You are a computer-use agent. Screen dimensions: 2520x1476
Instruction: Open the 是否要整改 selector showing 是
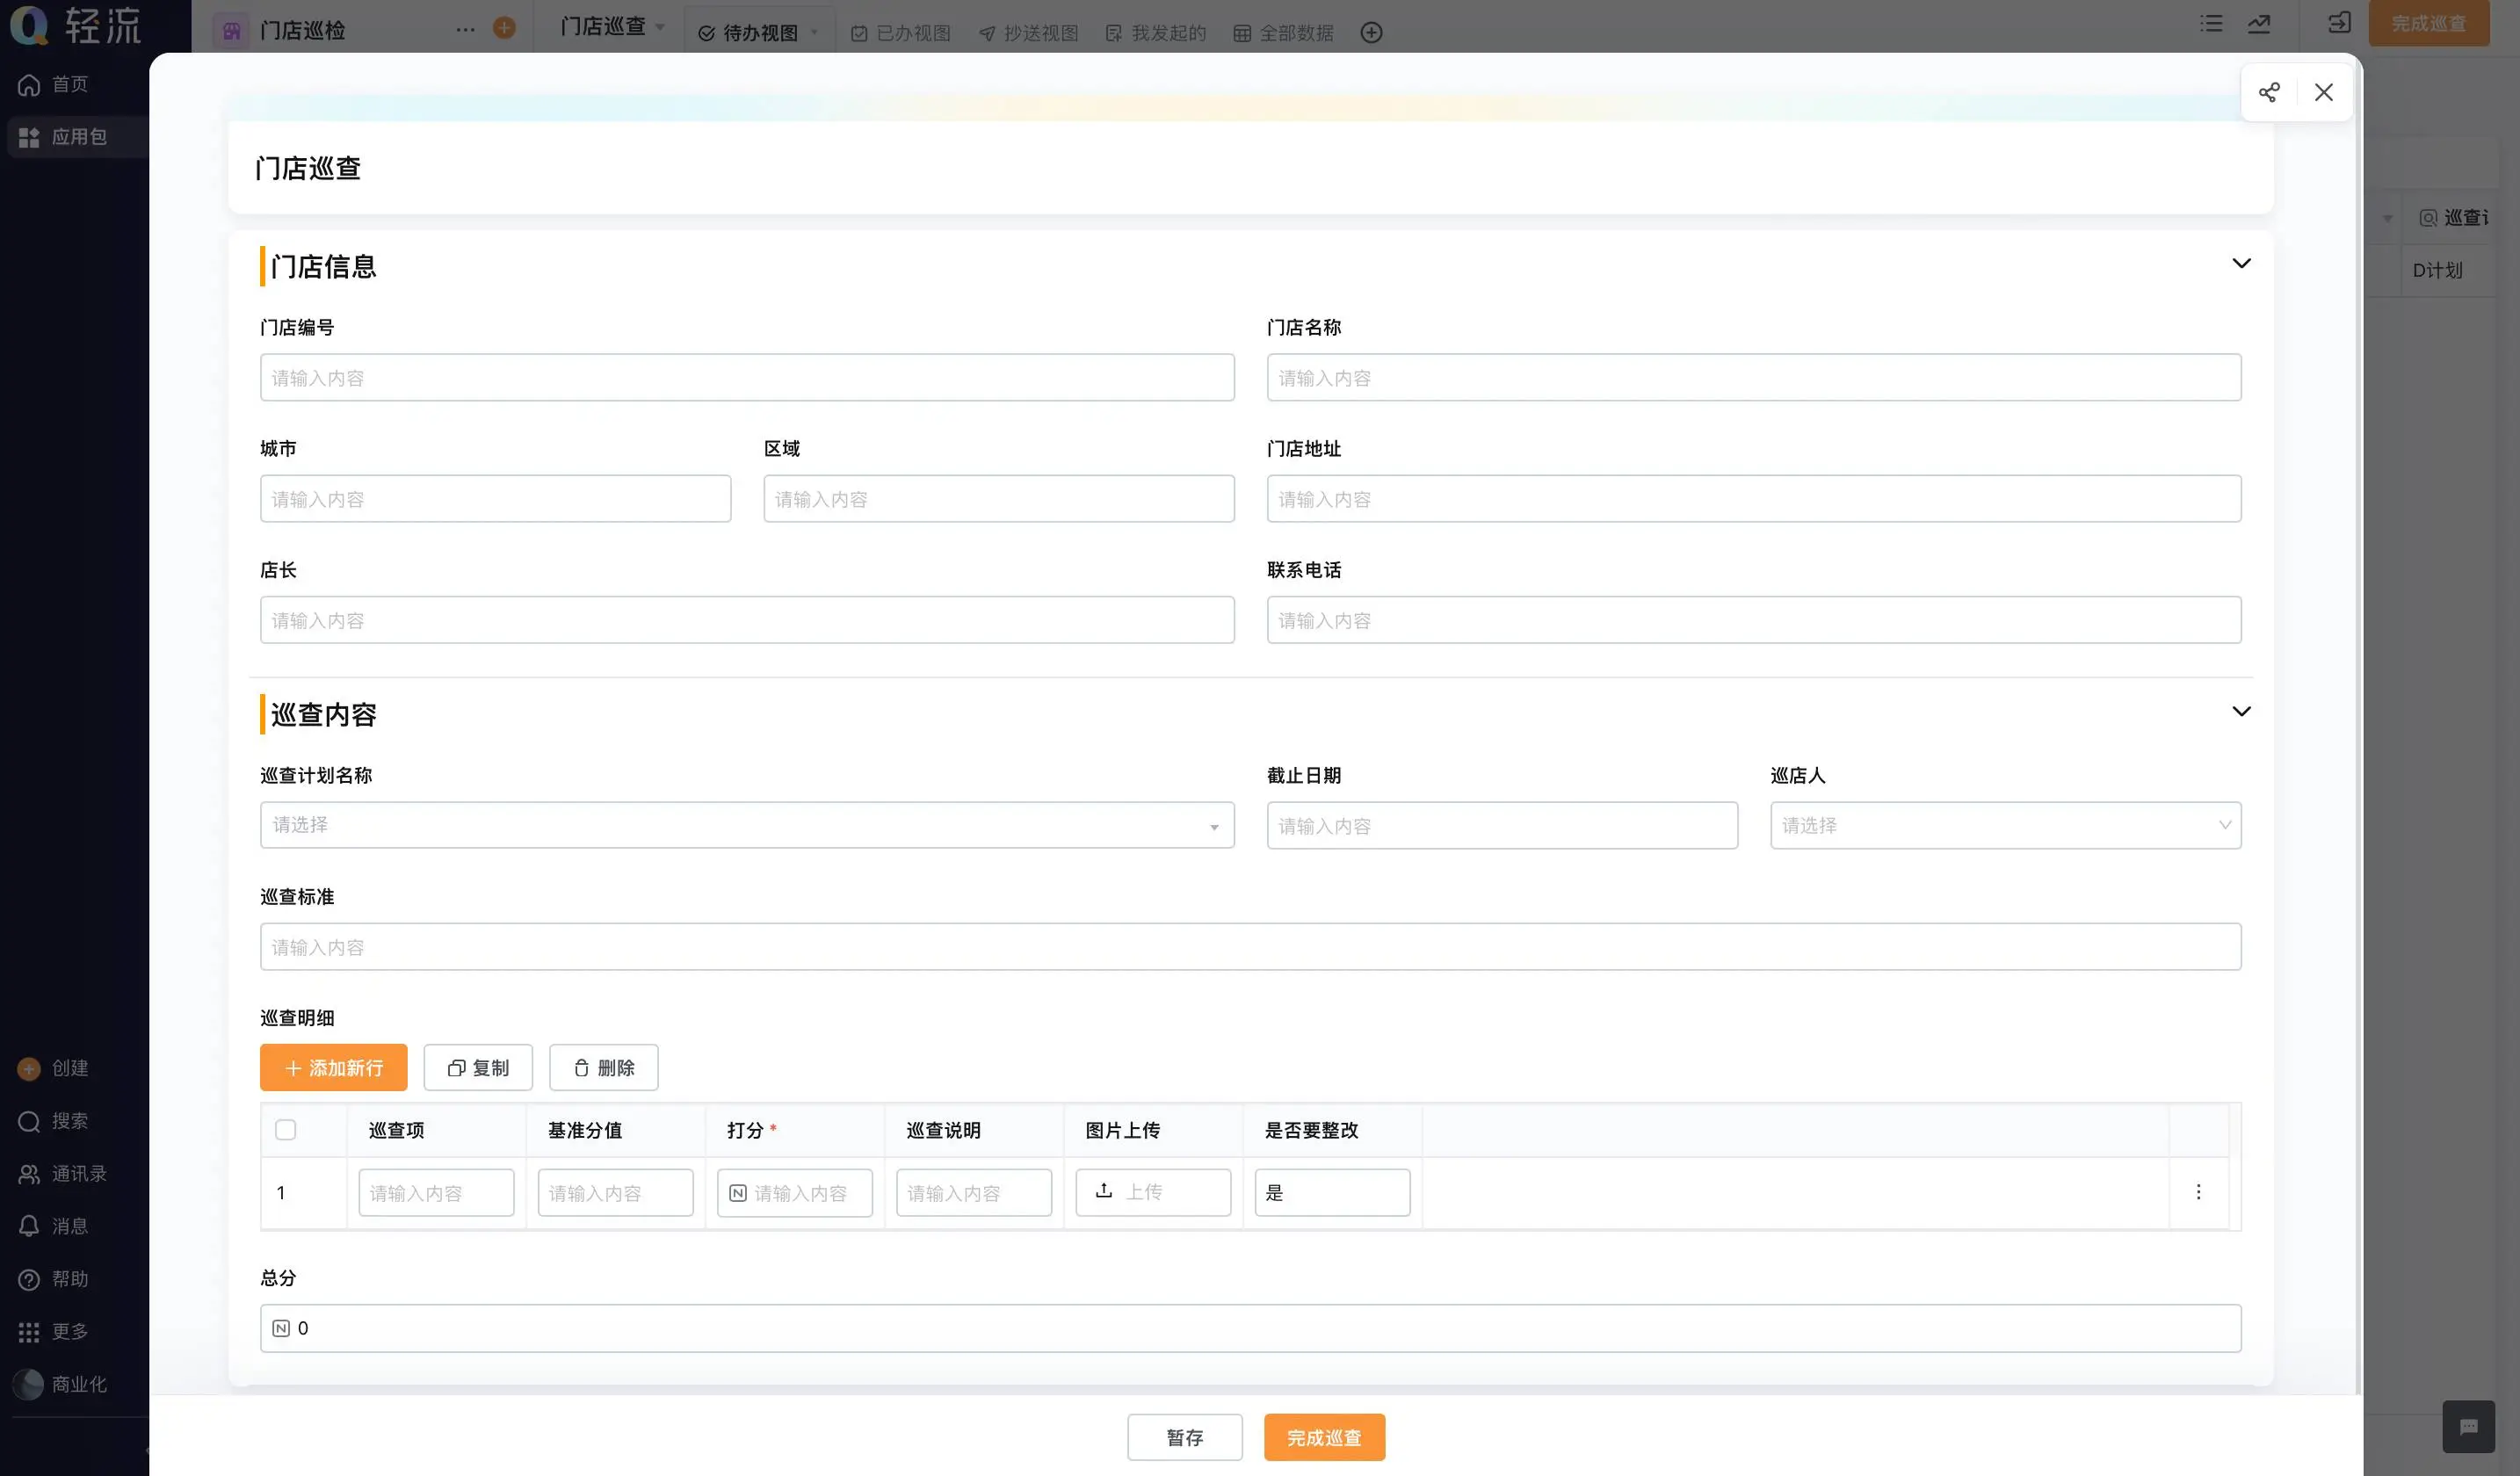tap(1332, 1193)
